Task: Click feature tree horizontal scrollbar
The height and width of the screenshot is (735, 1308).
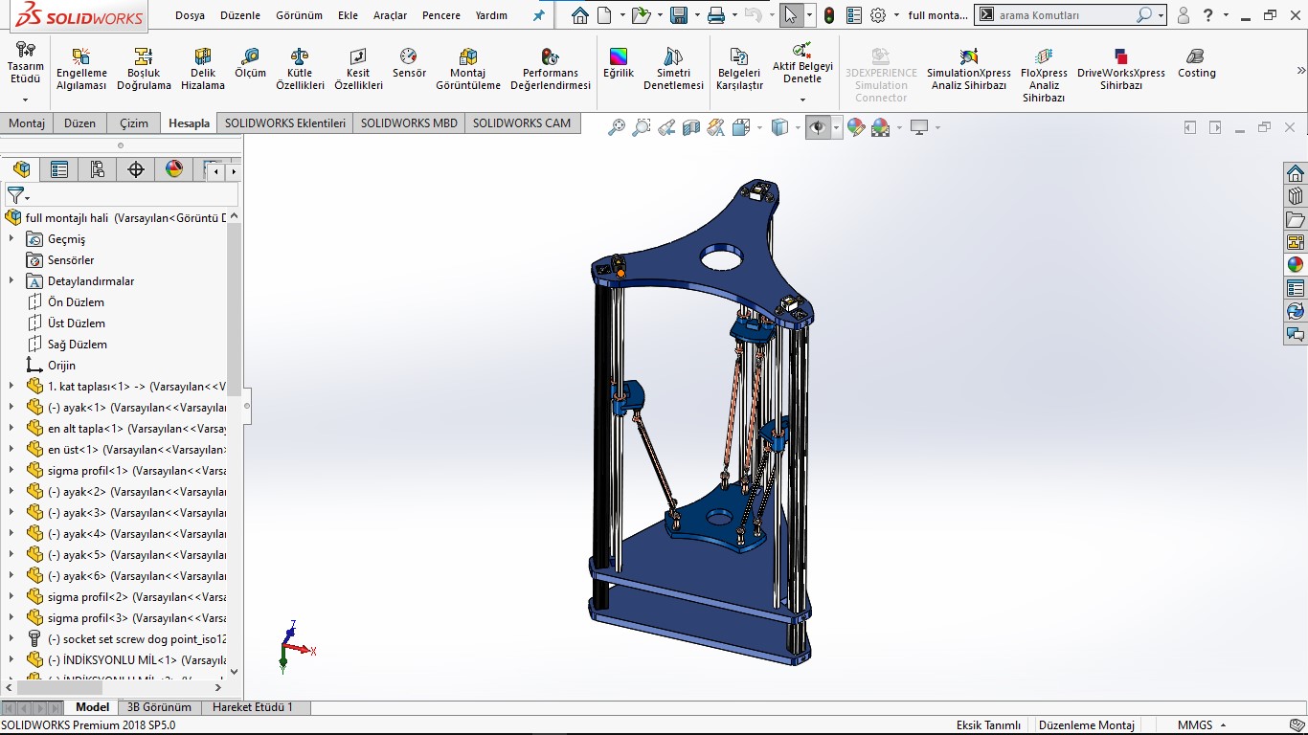Action: [x=60, y=687]
